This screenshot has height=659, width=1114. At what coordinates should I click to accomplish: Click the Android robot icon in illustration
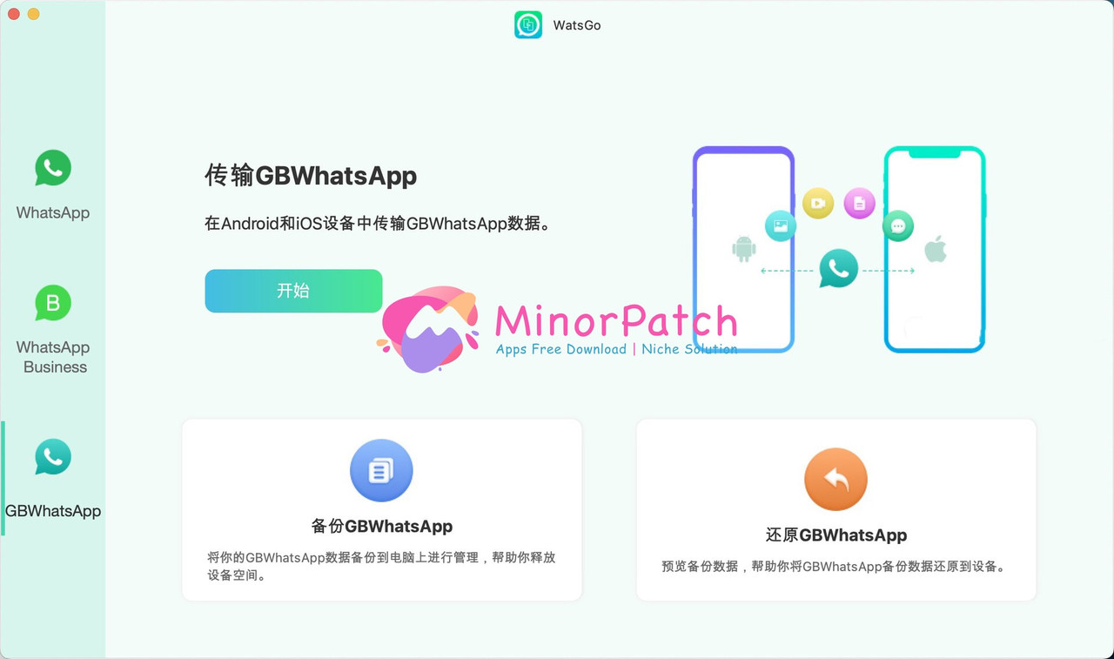(x=744, y=249)
